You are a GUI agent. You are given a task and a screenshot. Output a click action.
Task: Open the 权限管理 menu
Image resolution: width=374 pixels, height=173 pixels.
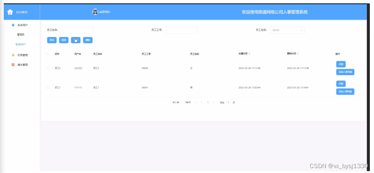click(22, 55)
